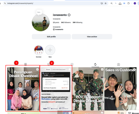The height and width of the screenshot is (114, 139).
Task: Open the posts grid tab icon
Action: click(26, 64)
